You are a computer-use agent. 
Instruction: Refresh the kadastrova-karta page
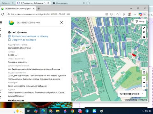click(x=3, y=14)
